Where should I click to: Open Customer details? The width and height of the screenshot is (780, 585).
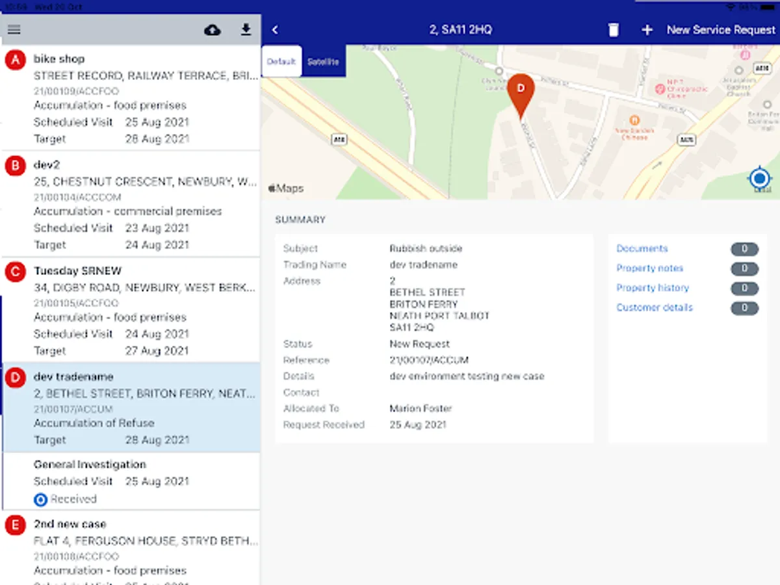(654, 307)
